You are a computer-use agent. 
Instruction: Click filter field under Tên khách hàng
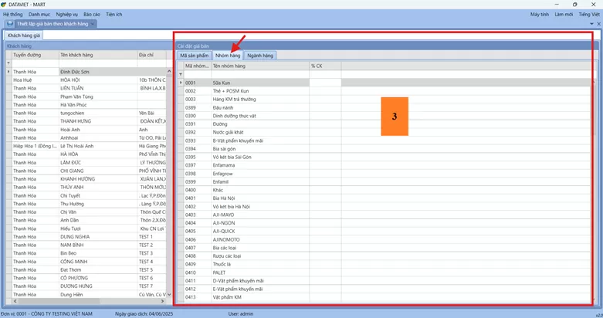pos(98,63)
